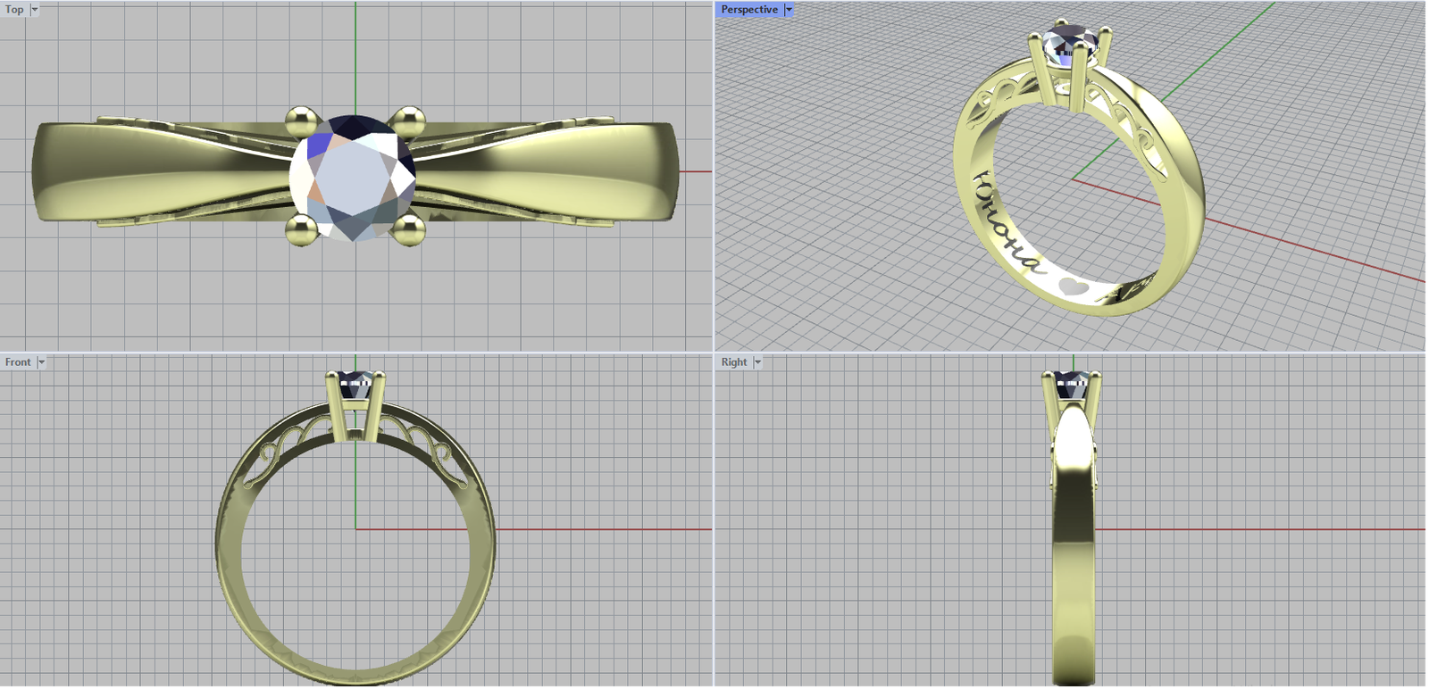The height and width of the screenshot is (689, 1429).
Task: Open the Front viewport dropdown arrow
Action: coord(41,362)
